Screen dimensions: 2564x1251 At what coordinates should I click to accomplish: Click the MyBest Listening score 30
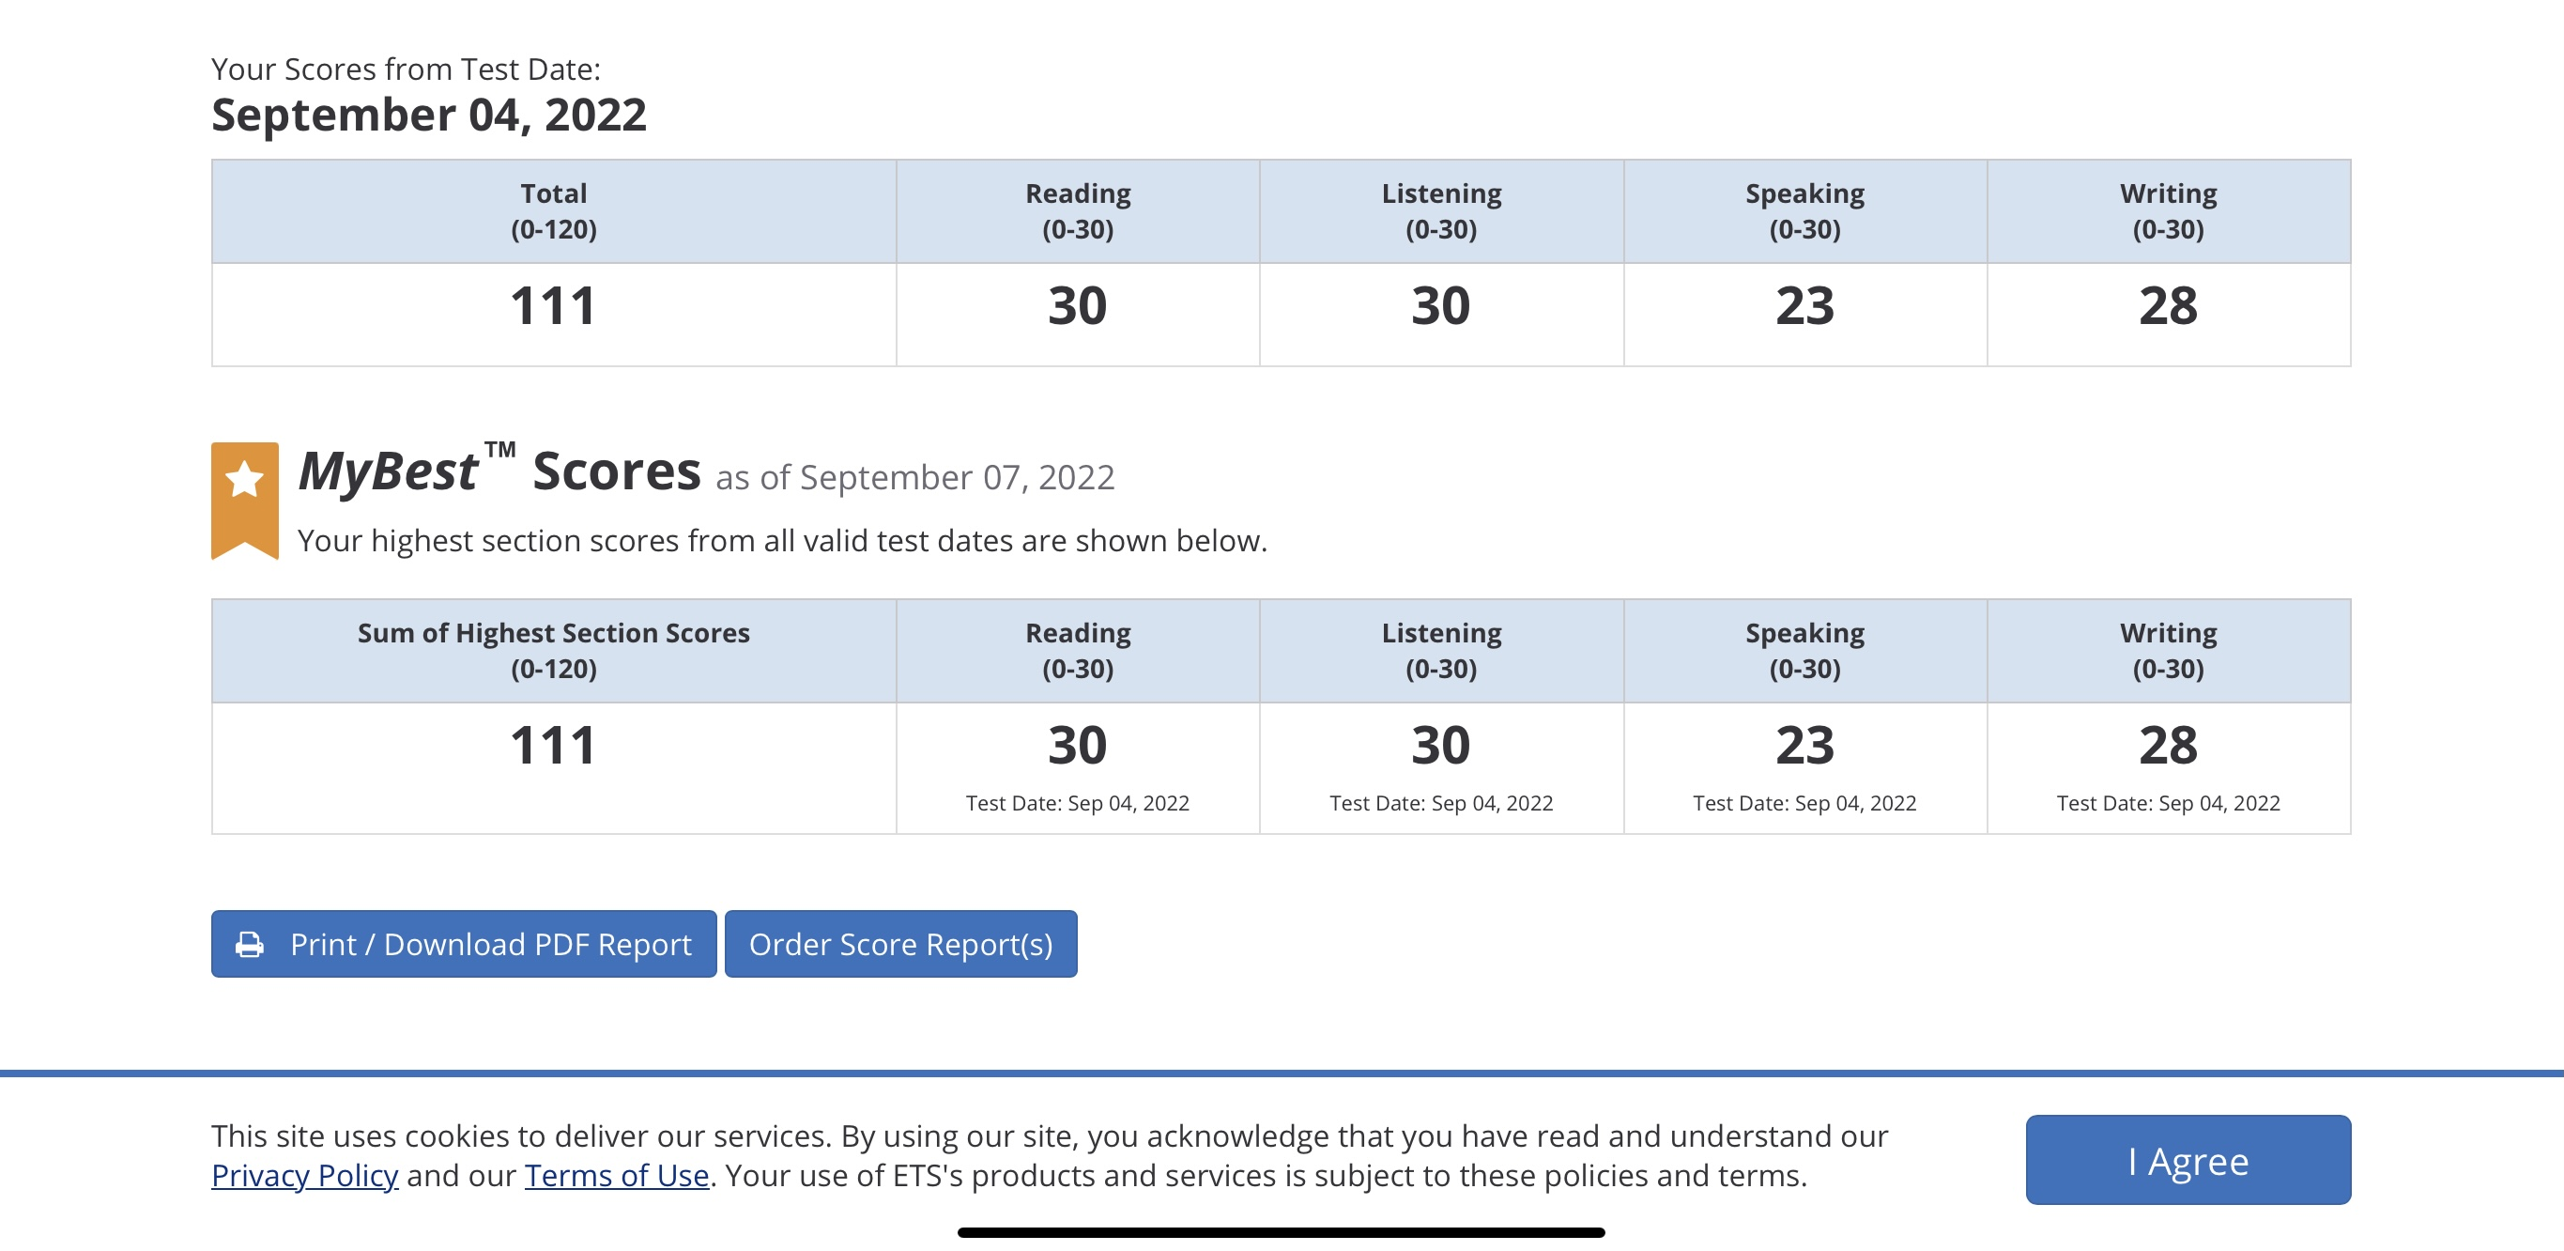(1440, 745)
